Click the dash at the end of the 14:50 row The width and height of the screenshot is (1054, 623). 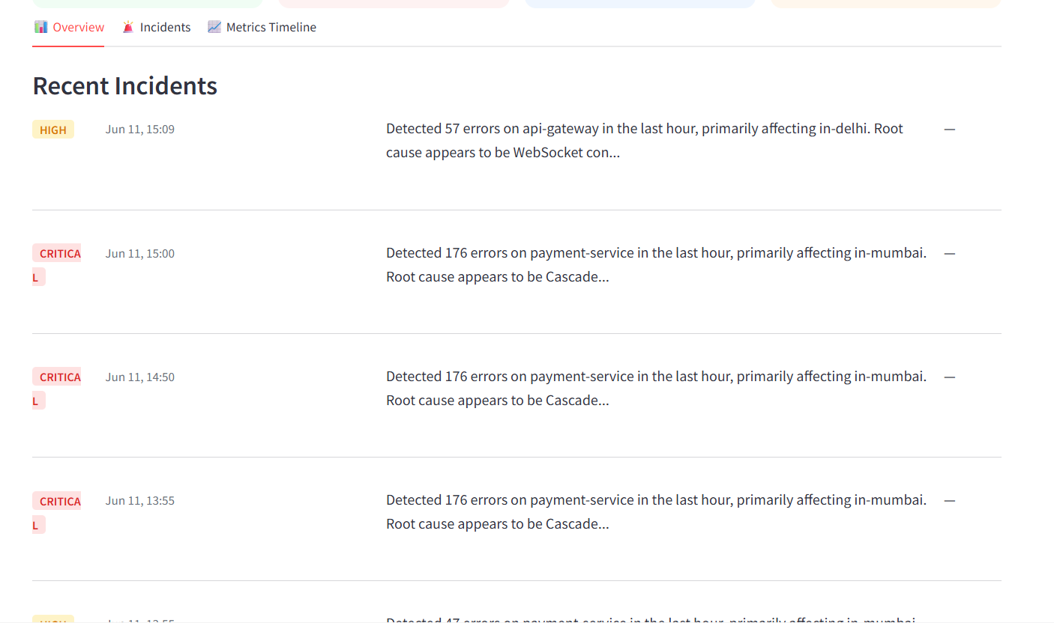pos(950,377)
